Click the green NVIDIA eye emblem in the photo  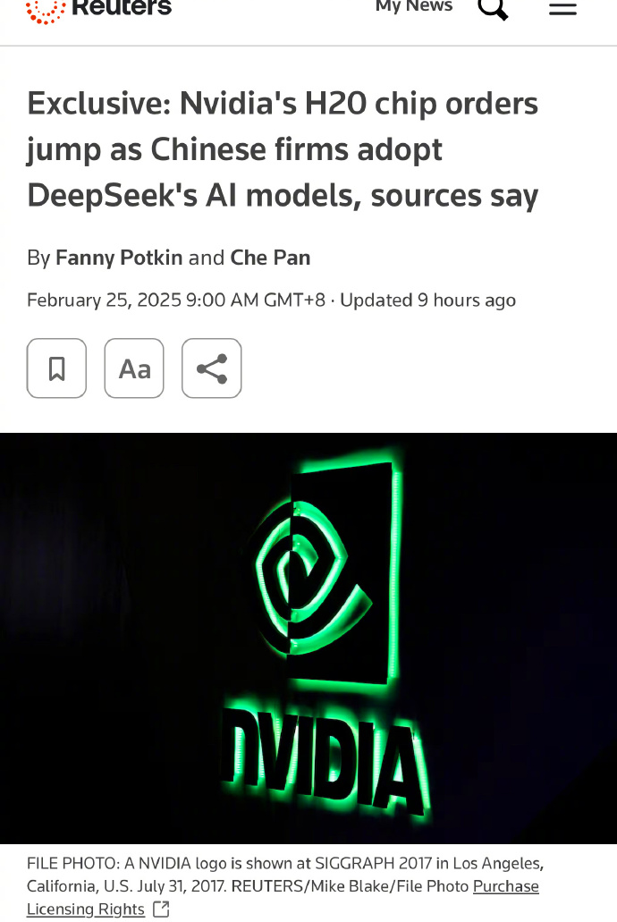[325, 575]
